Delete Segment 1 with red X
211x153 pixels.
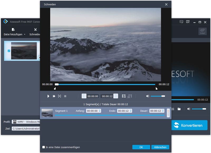pos(168,111)
